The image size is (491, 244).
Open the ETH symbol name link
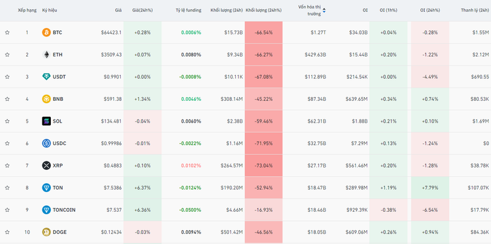click(x=58, y=55)
